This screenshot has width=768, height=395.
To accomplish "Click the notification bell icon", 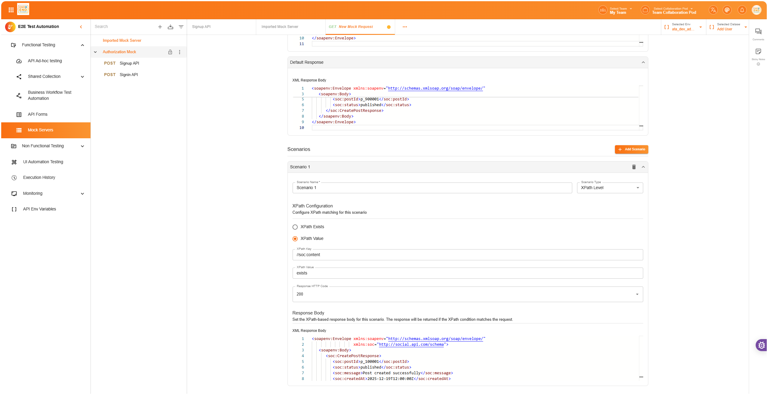I will 742,10.
